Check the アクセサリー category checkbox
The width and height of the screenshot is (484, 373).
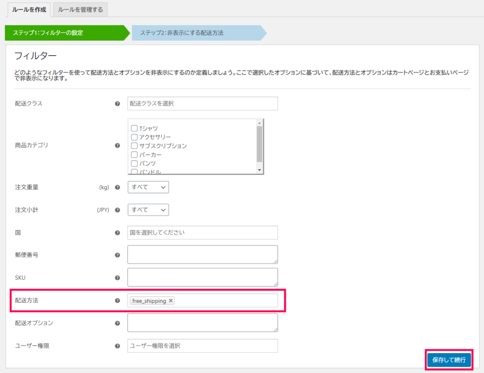coord(134,137)
